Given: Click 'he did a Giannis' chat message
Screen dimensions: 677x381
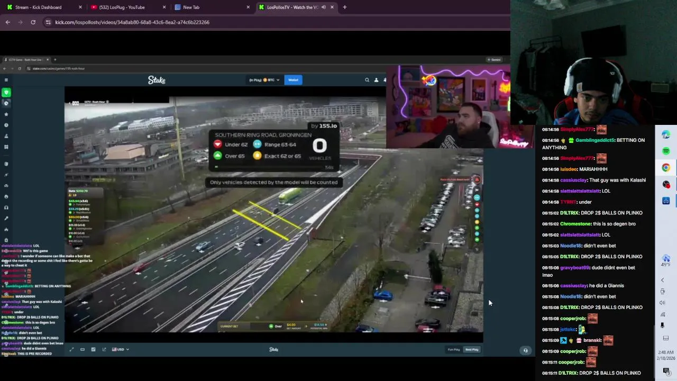Looking at the screenshot, I should (606, 286).
